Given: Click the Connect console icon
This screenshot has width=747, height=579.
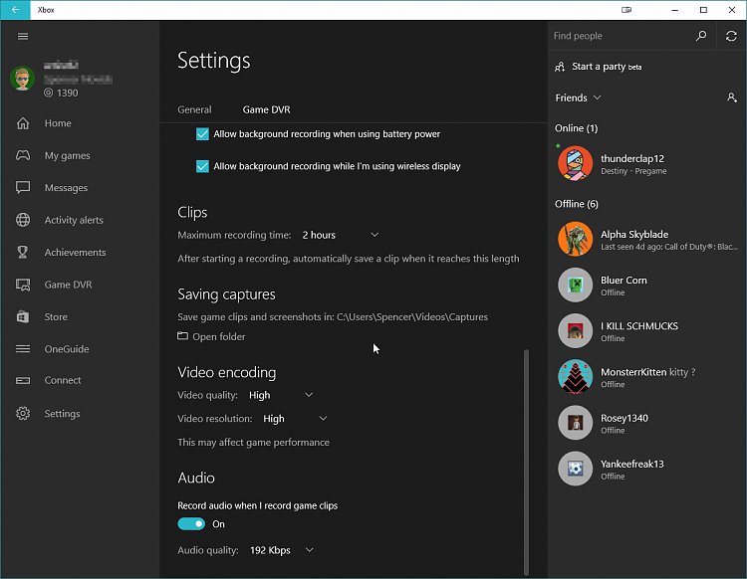Looking at the screenshot, I should click(23, 380).
